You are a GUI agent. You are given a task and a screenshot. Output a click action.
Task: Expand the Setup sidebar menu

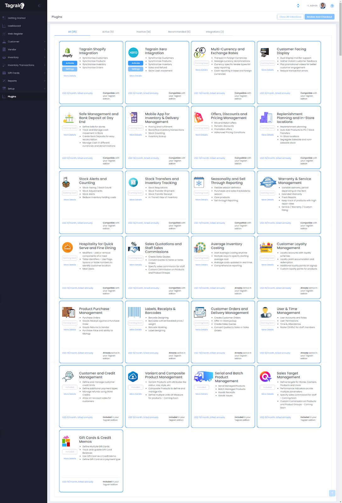24,89
